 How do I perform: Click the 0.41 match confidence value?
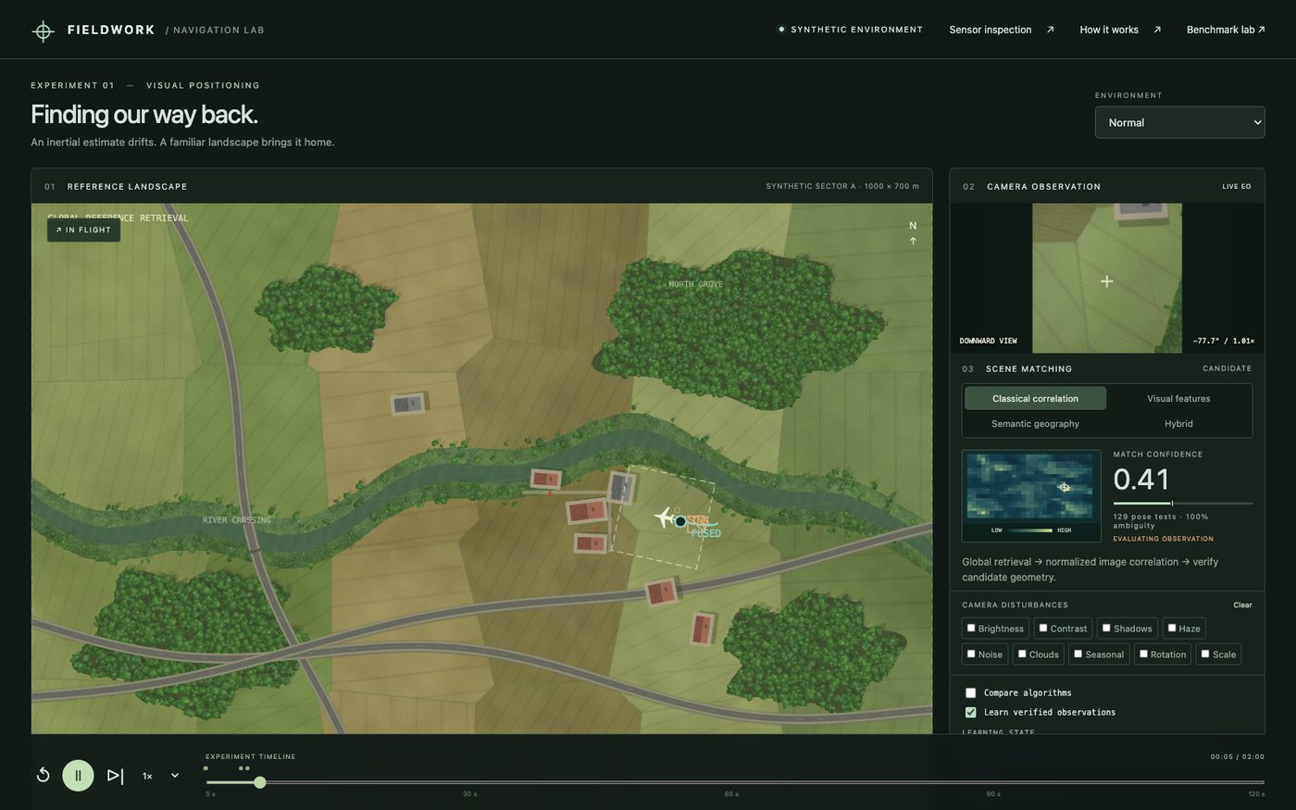[1141, 480]
